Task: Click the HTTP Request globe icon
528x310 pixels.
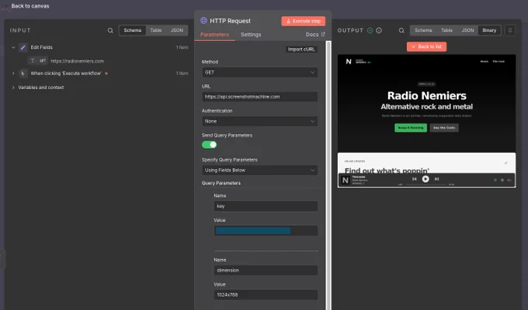Action: (203, 20)
